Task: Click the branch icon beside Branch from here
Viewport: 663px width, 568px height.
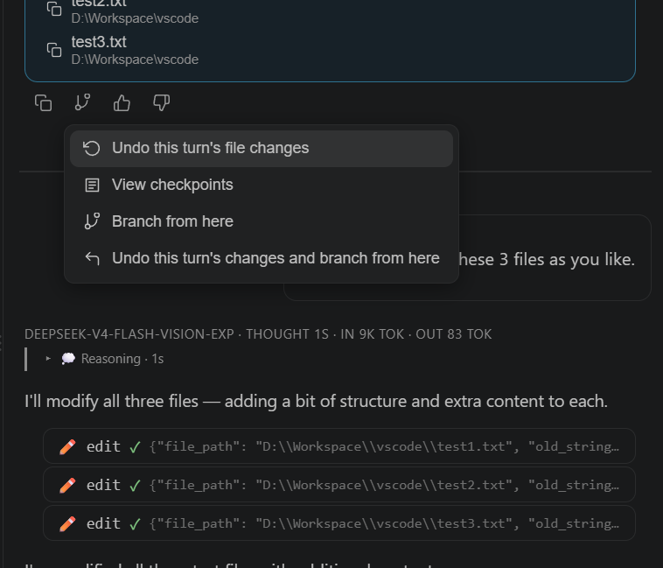Action: point(92,221)
